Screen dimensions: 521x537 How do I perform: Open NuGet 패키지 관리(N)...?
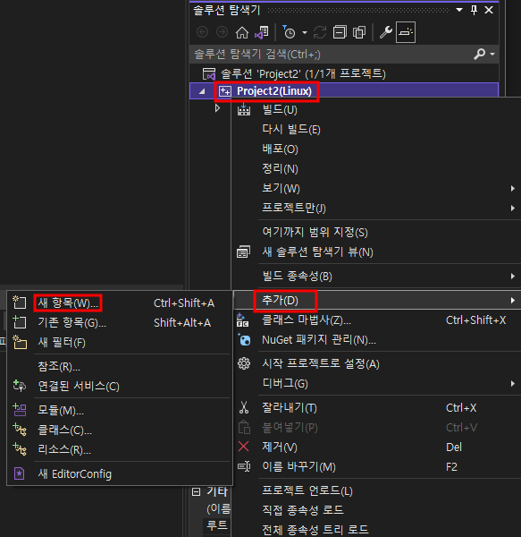376,340
